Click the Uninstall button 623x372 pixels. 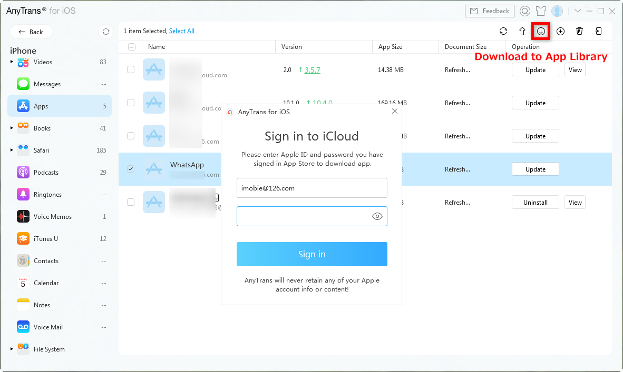click(535, 202)
